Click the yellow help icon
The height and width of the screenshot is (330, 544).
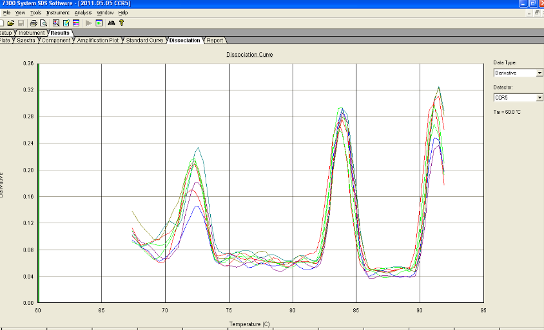tap(121, 23)
